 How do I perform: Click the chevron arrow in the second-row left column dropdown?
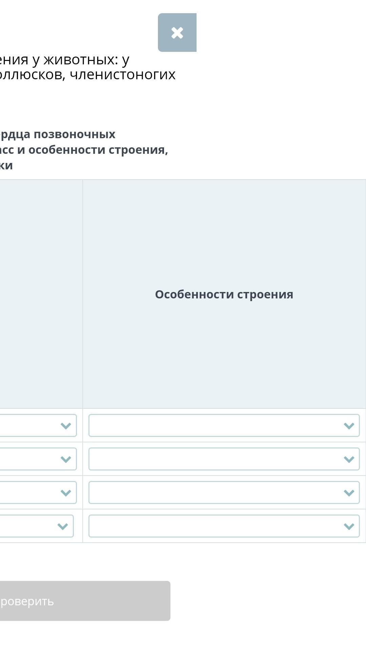click(x=66, y=459)
